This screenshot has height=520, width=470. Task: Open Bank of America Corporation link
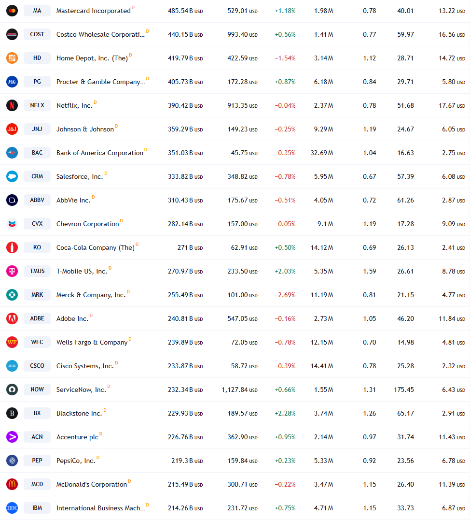pyautogui.click(x=100, y=153)
